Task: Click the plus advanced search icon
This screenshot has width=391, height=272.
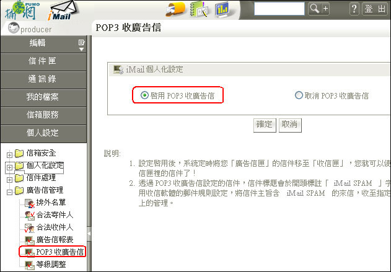Action: tap(325, 9)
